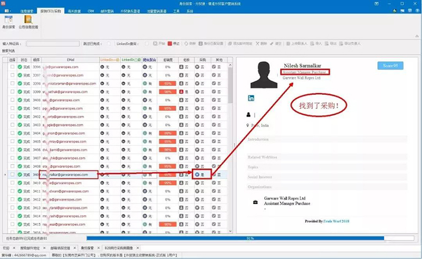Viewport: 422px width, 259px height.
Task: Close the 搜索邮件地址 bottom tab
Action: click(45, 246)
